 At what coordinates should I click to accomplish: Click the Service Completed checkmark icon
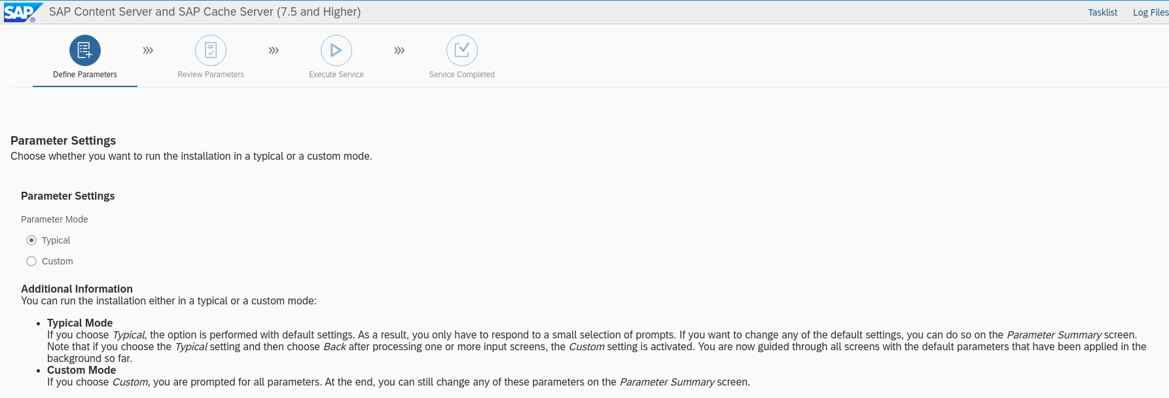click(462, 50)
